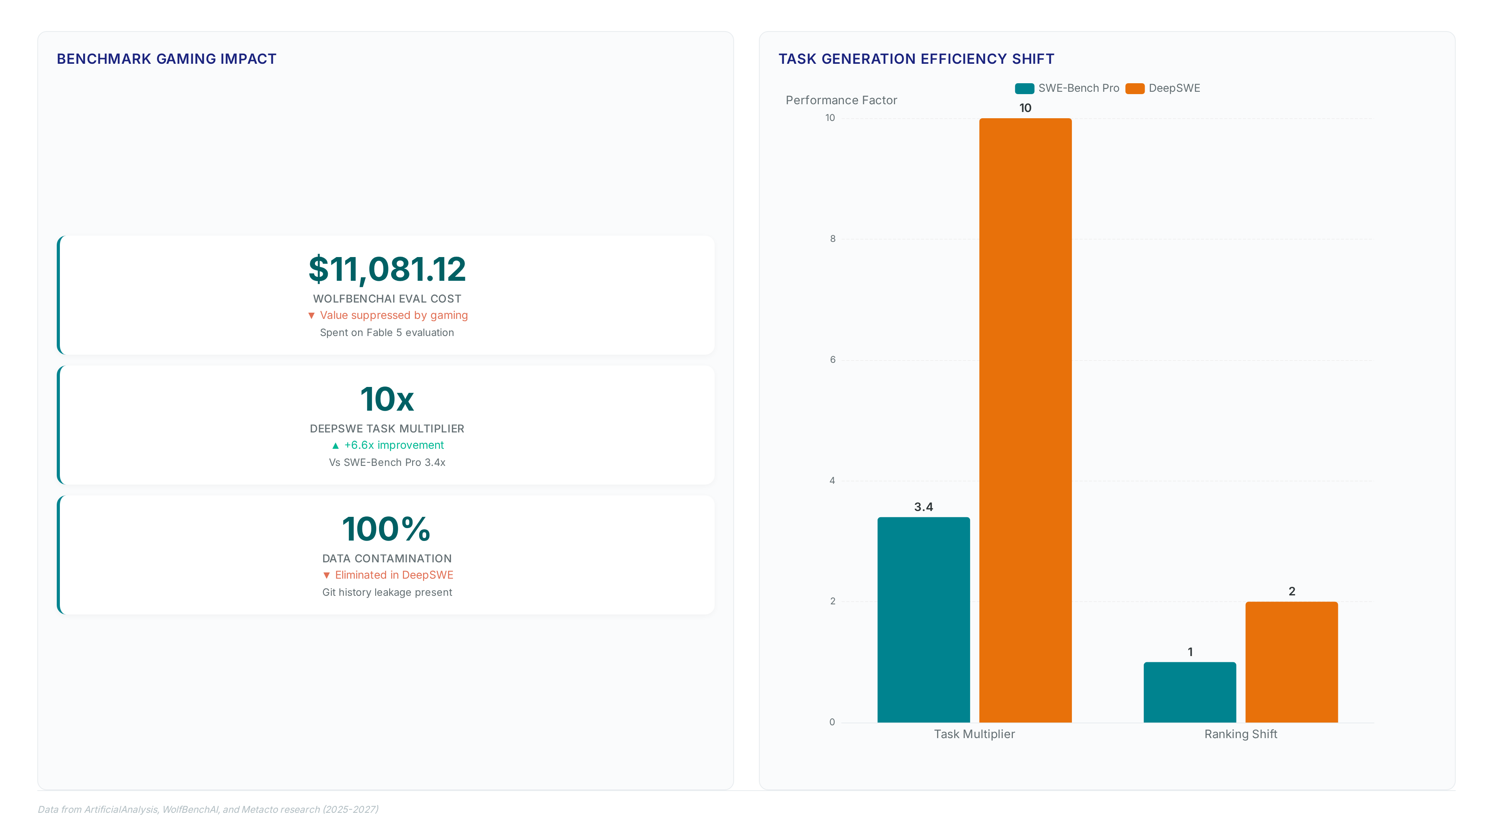
Task: Click the WOLFBENCHAI EVAL COST label
Action: pos(387,299)
